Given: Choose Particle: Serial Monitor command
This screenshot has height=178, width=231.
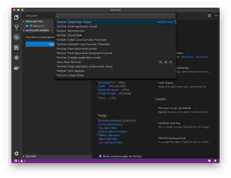Looking at the screenshot, I should pos(116,31).
